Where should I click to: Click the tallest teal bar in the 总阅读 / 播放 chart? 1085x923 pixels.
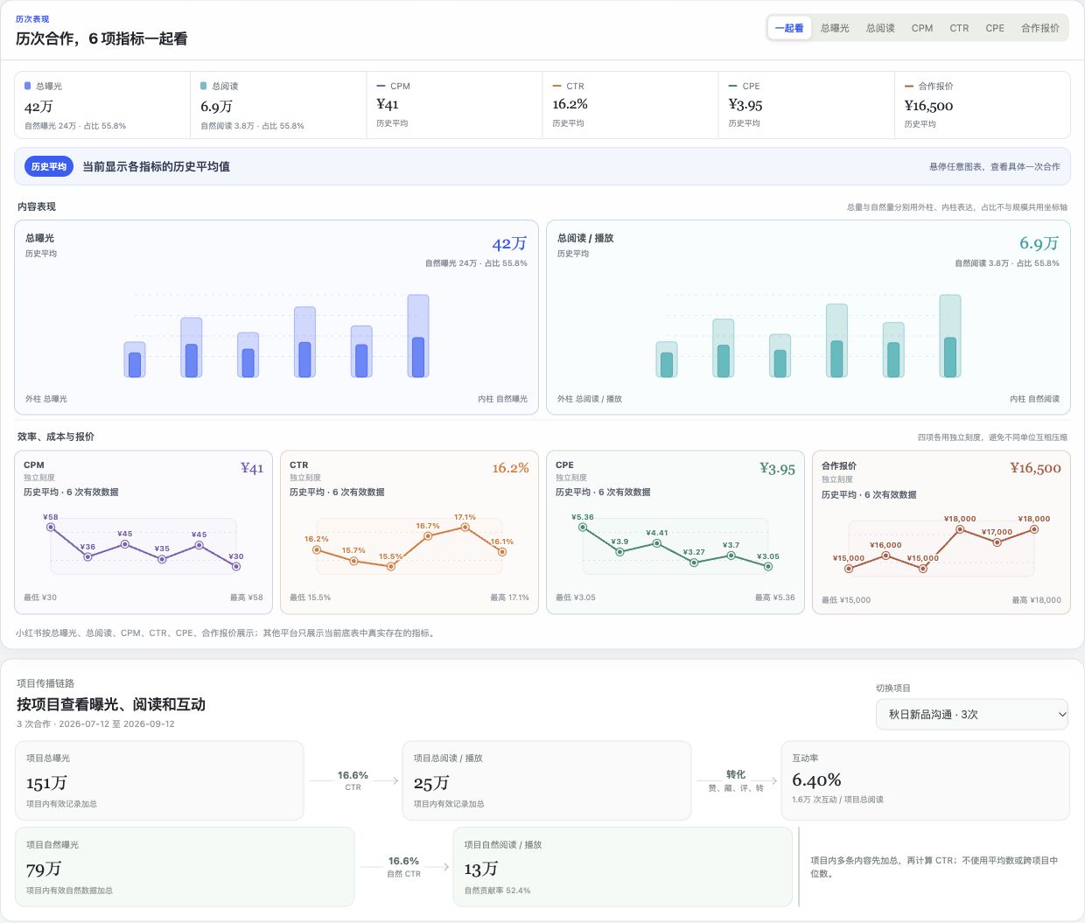click(950, 336)
